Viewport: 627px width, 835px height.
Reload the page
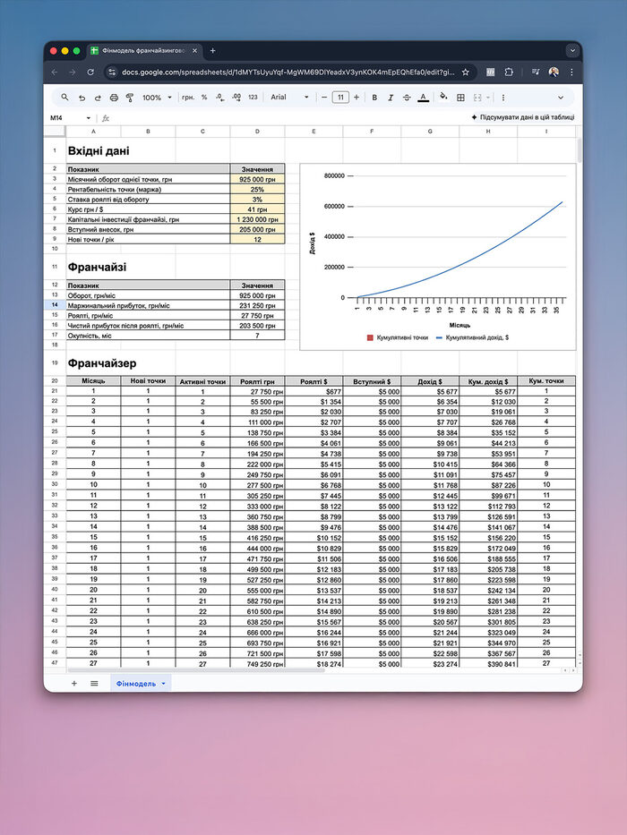click(x=90, y=72)
